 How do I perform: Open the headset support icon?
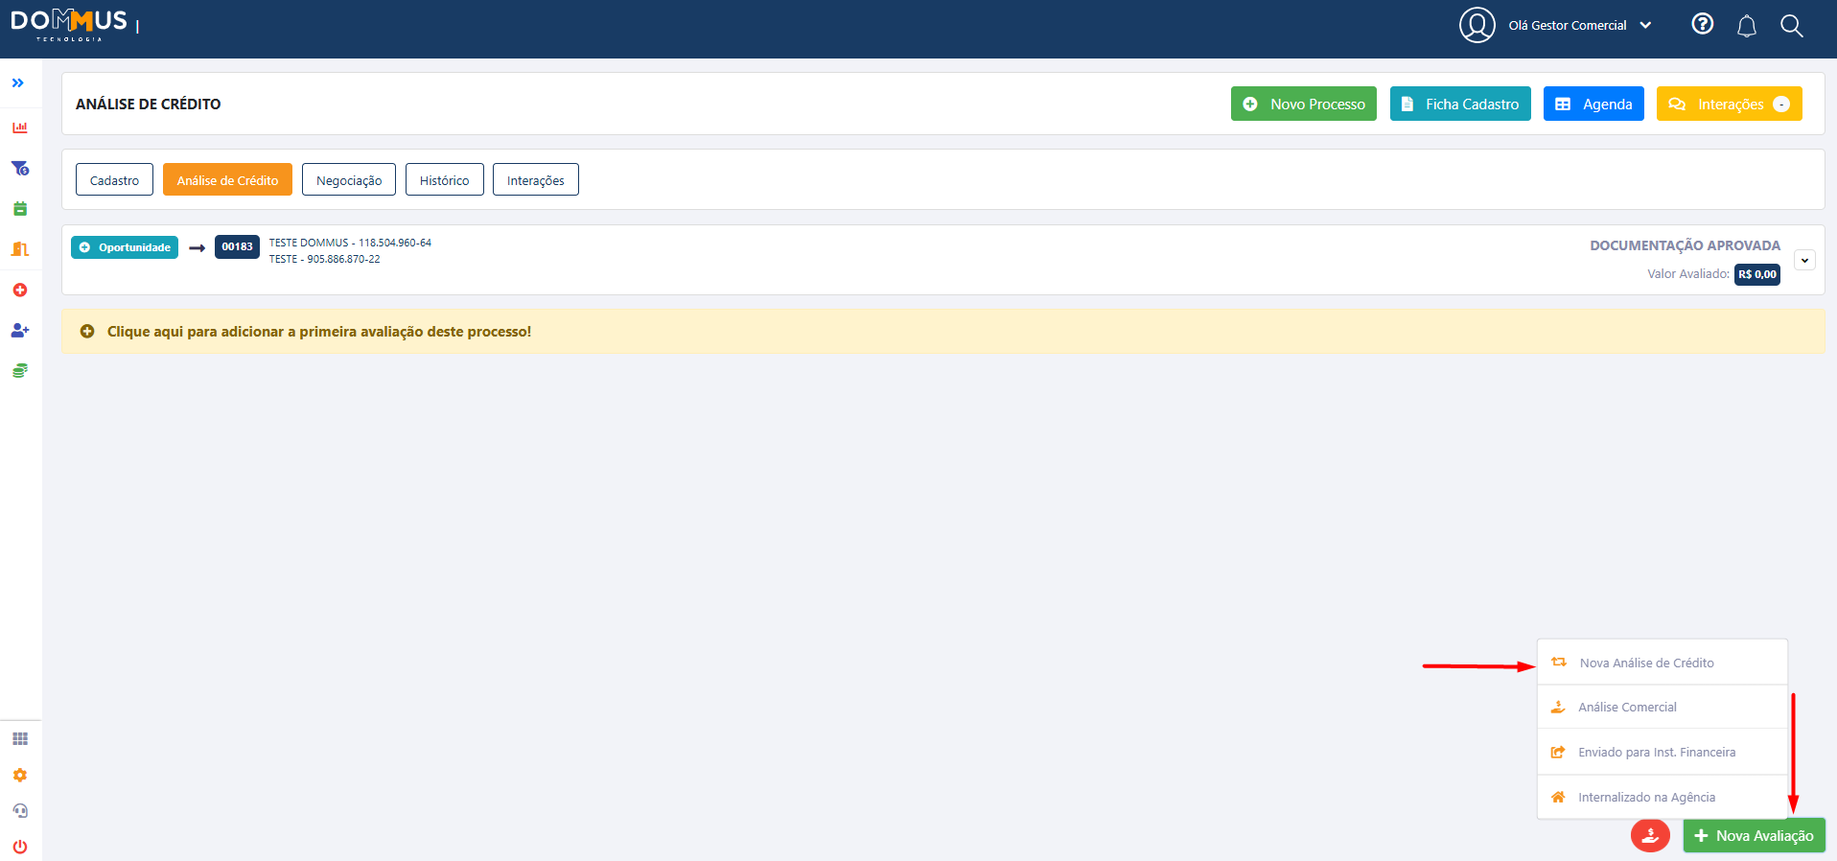[20, 811]
